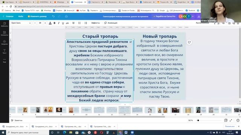Click the rotate handle beside the slide
The width and height of the screenshot is (241, 135).
point(189,42)
